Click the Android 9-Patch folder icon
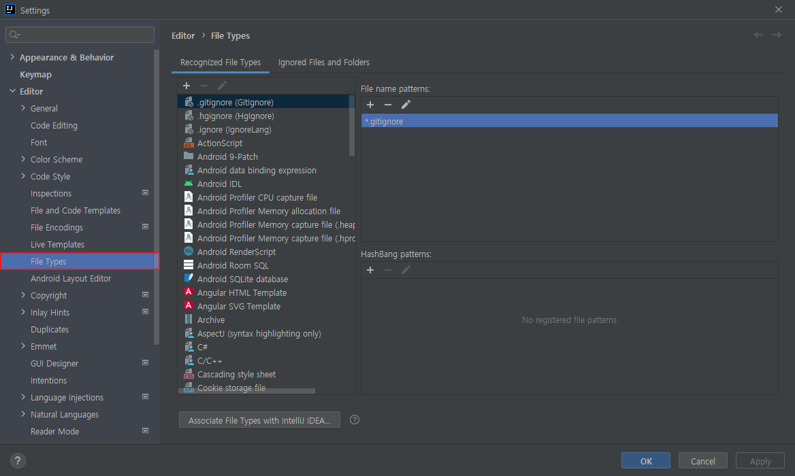This screenshot has height=476, width=795. [x=189, y=156]
